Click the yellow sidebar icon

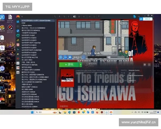[x=18, y=40]
